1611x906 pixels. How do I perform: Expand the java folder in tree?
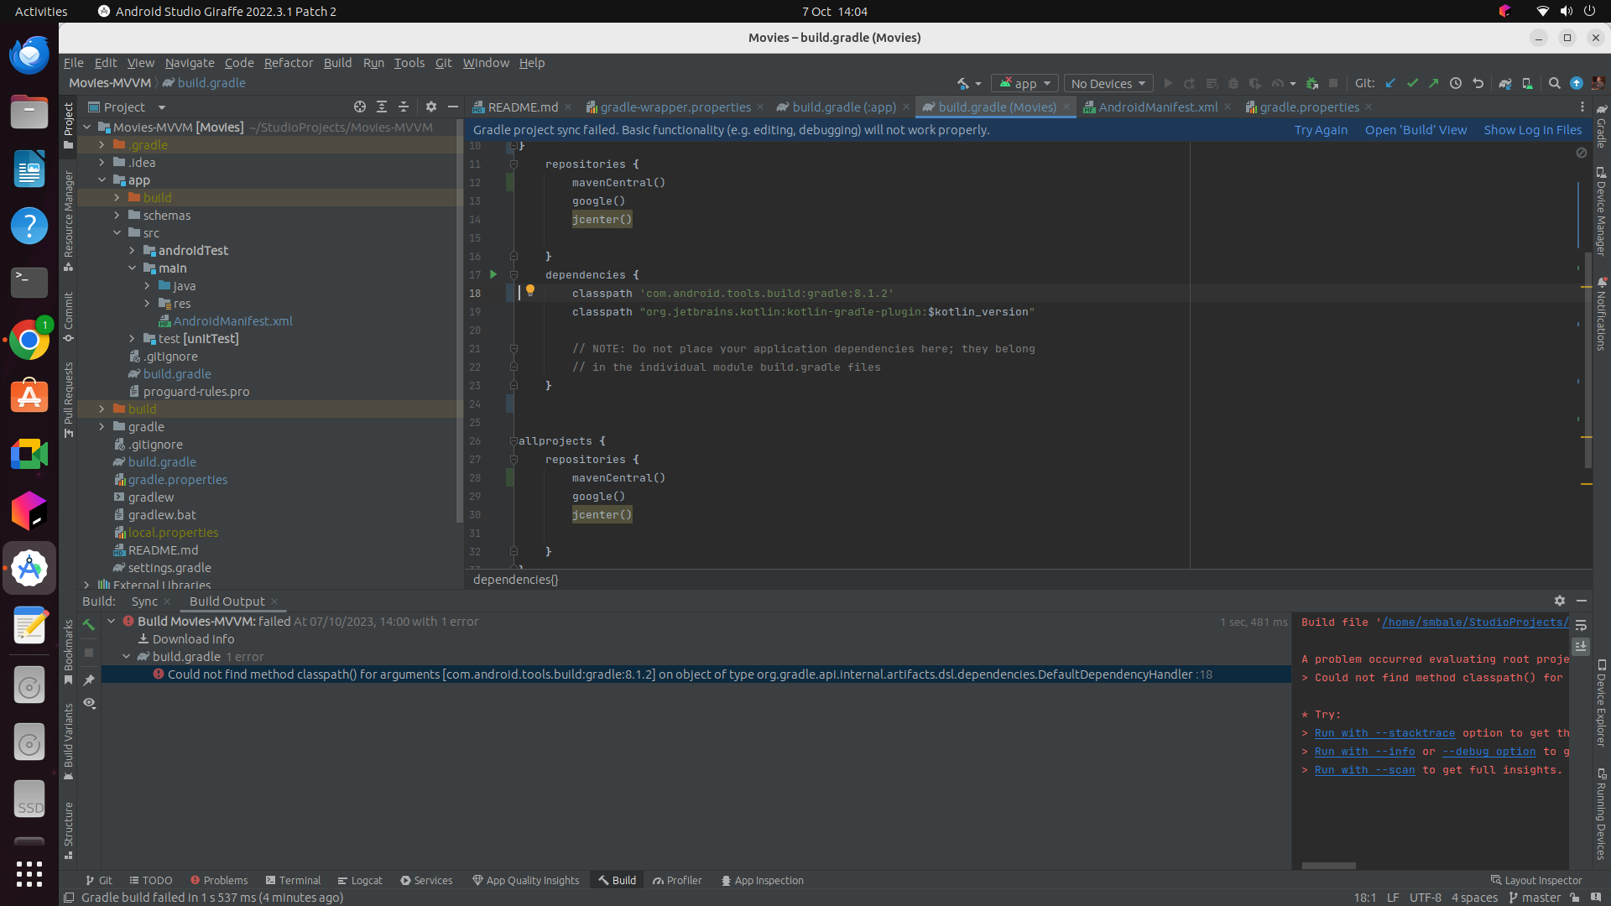(147, 285)
